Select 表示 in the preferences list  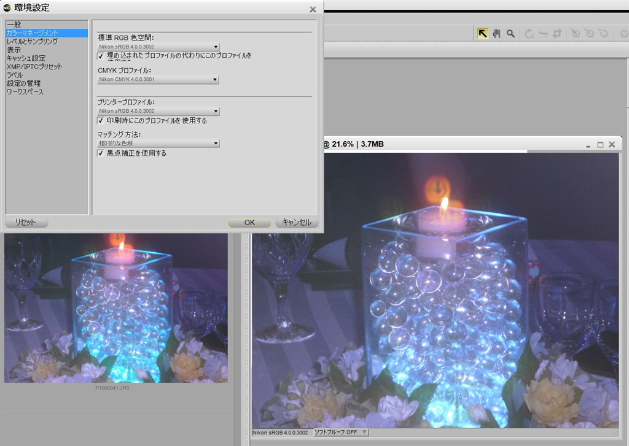47,50
